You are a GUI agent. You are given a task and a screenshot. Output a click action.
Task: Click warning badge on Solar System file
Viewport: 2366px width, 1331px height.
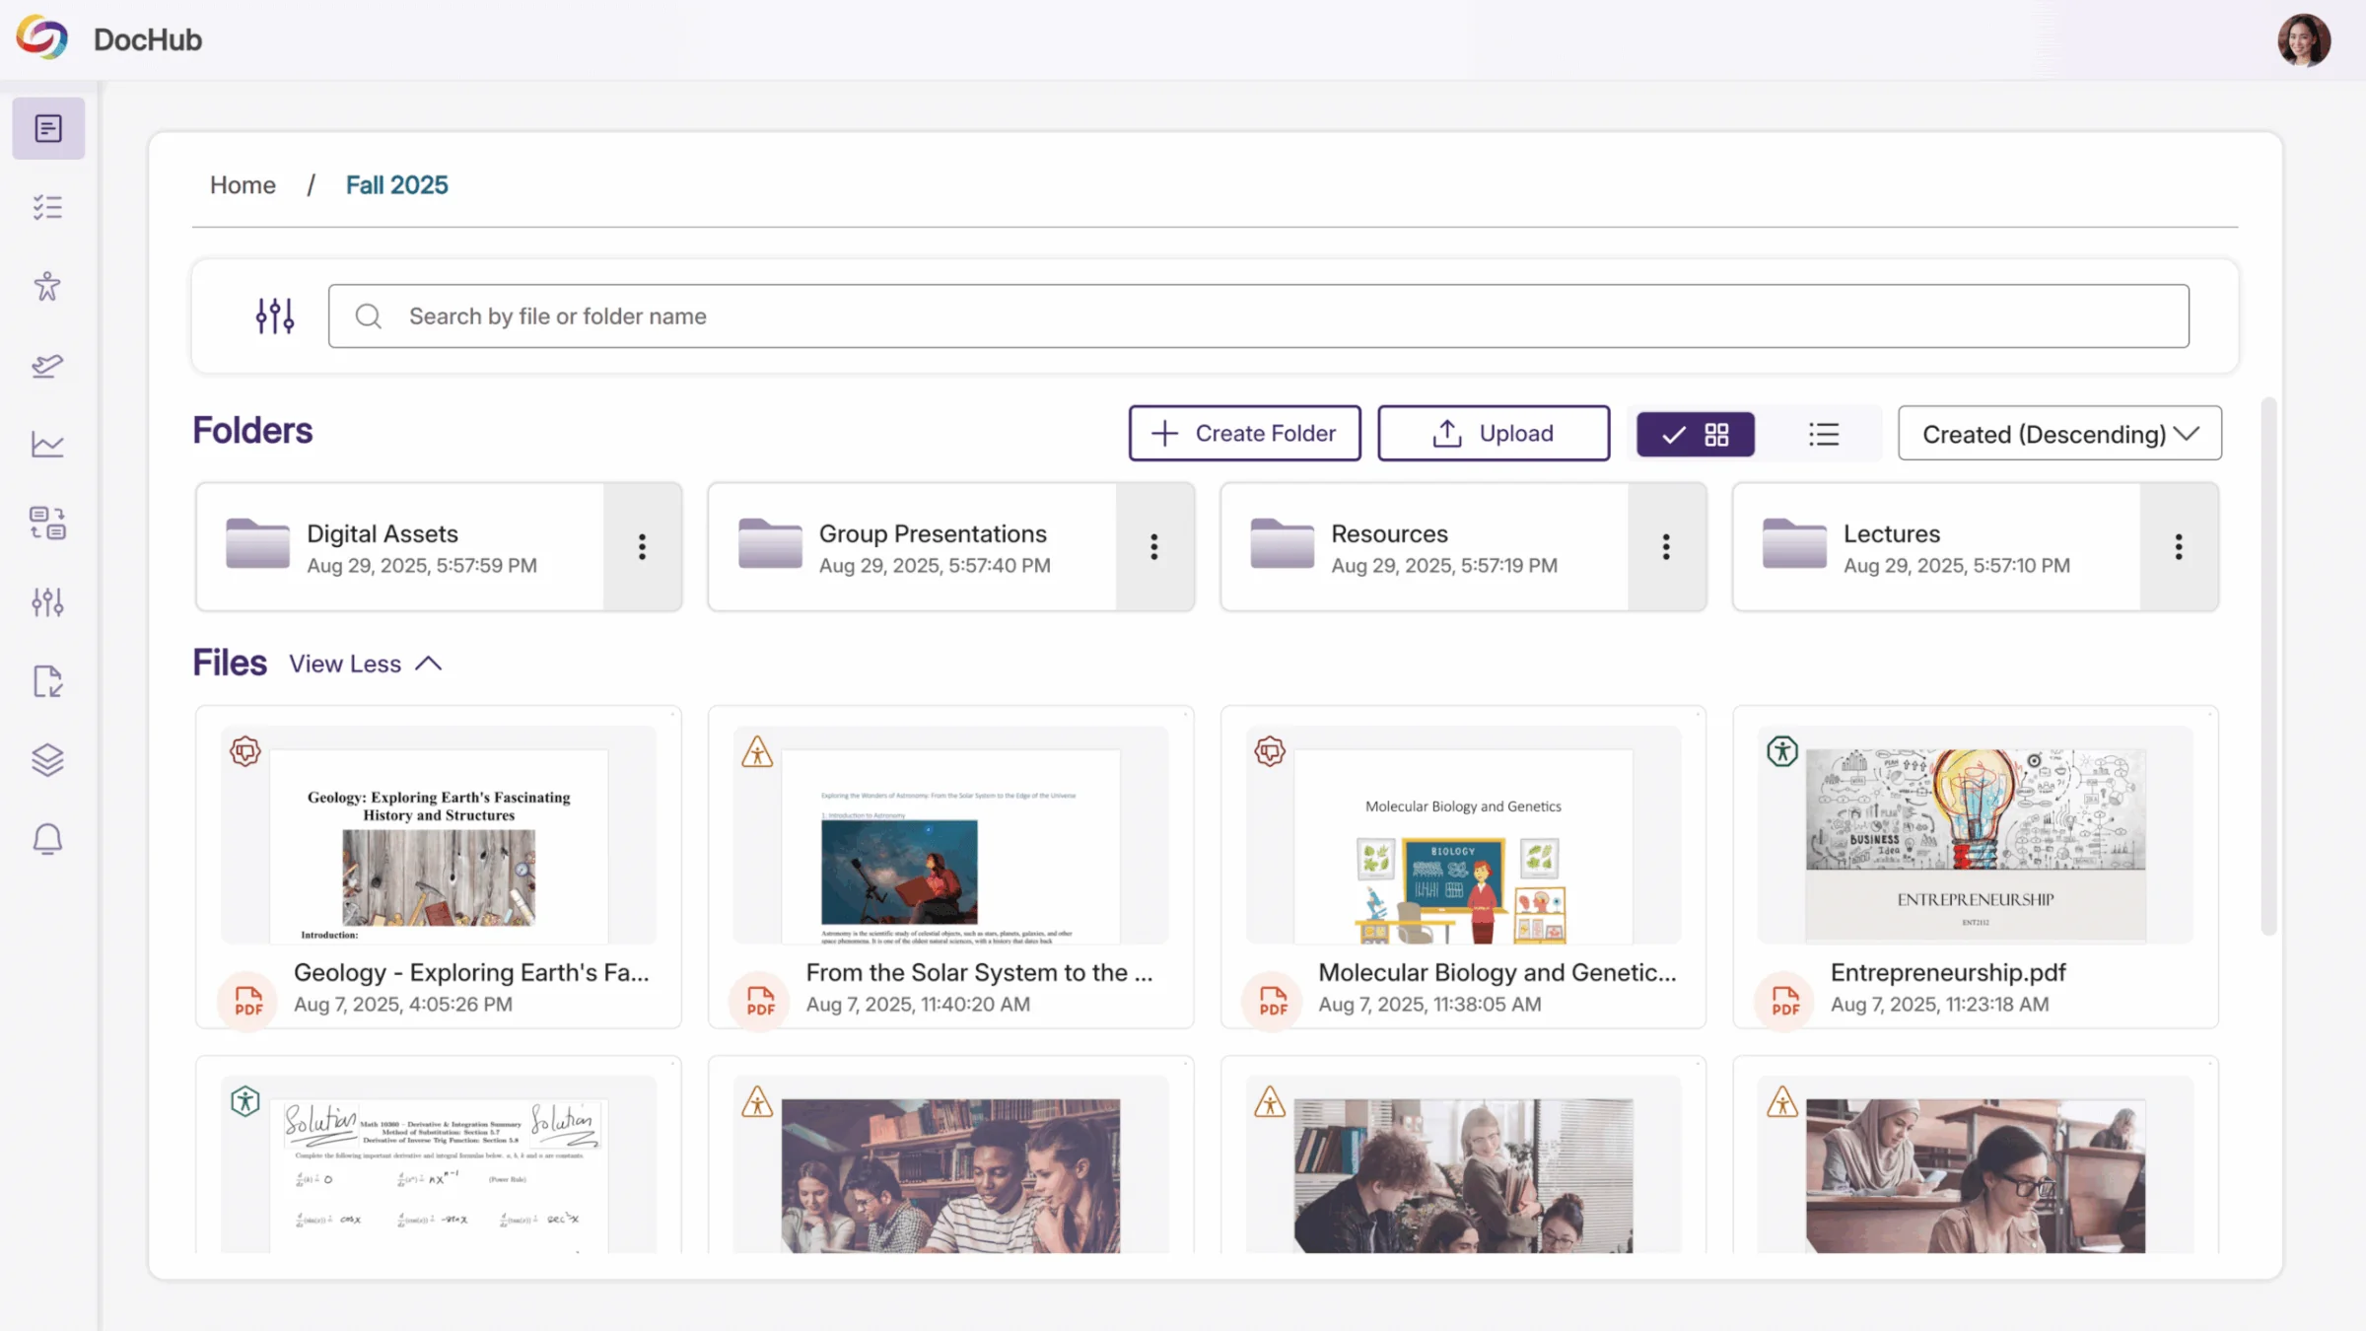757,752
